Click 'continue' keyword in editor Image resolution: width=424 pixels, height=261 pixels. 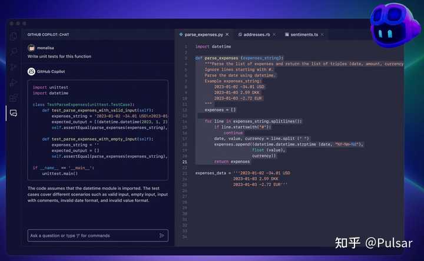point(233,133)
